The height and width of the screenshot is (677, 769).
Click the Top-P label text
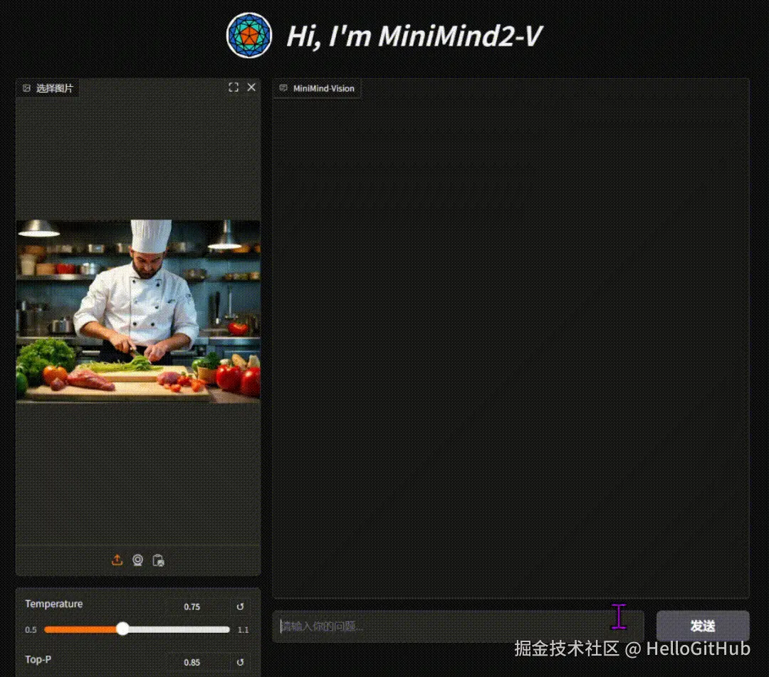(38, 659)
